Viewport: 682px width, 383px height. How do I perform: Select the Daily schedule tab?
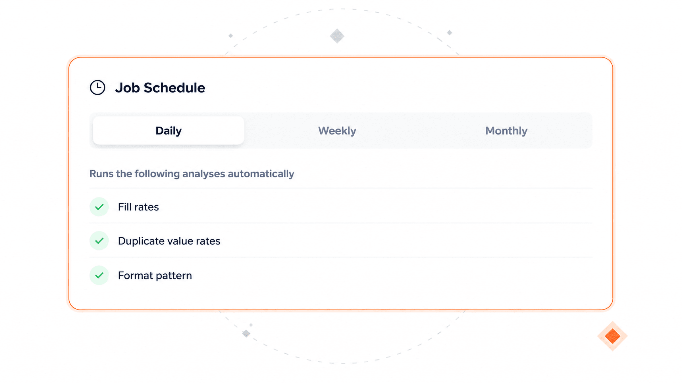(169, 131)
